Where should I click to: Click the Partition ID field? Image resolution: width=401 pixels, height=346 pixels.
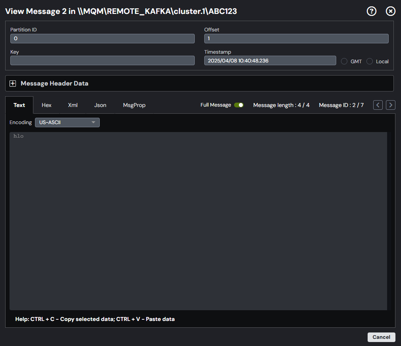pos(102,38)
